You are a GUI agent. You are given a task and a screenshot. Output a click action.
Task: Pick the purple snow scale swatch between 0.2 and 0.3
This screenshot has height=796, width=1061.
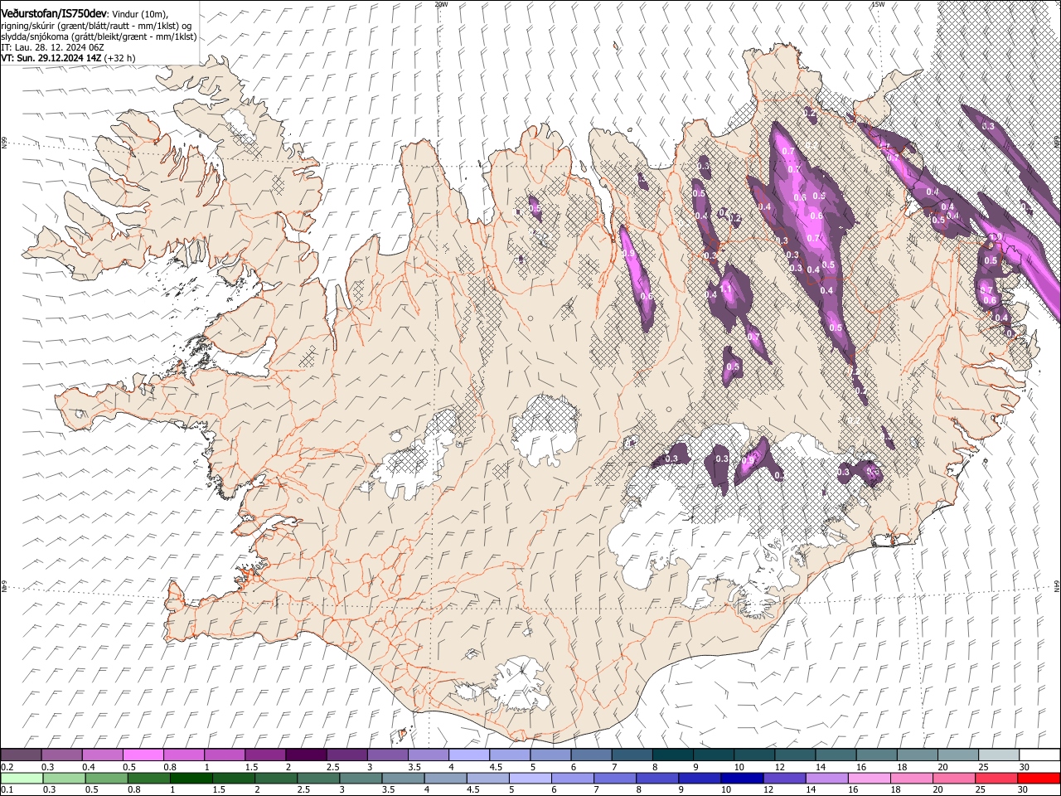[21, 755]
